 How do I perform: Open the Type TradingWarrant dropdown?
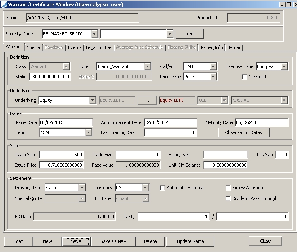[147, 66]
